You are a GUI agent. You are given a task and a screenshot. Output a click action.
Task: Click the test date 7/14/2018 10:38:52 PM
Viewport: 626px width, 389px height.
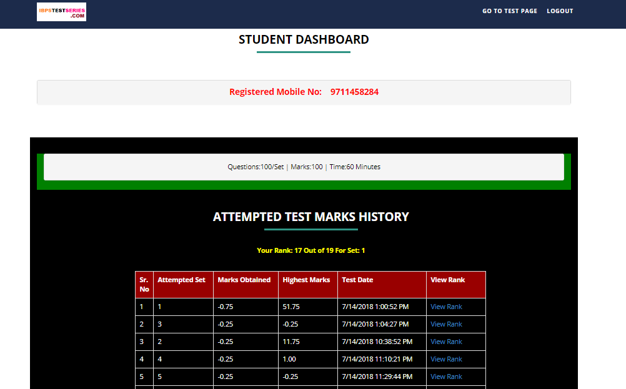click(377, 342)
